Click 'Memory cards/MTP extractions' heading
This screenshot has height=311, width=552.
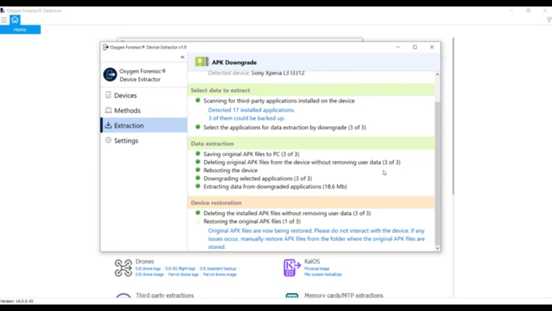point(343,295)
